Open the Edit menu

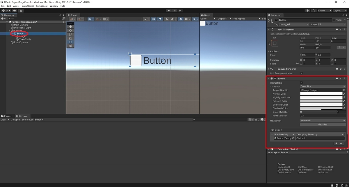pos(9,6)
